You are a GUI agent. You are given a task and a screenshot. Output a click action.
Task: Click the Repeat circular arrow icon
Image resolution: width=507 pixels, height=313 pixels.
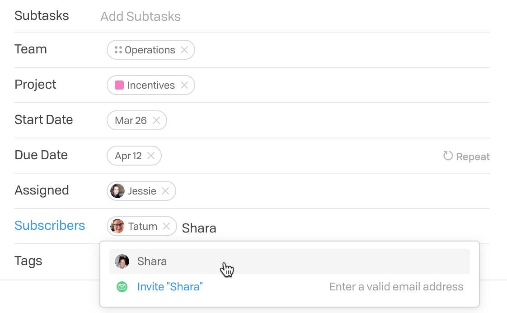pos(448,156)
